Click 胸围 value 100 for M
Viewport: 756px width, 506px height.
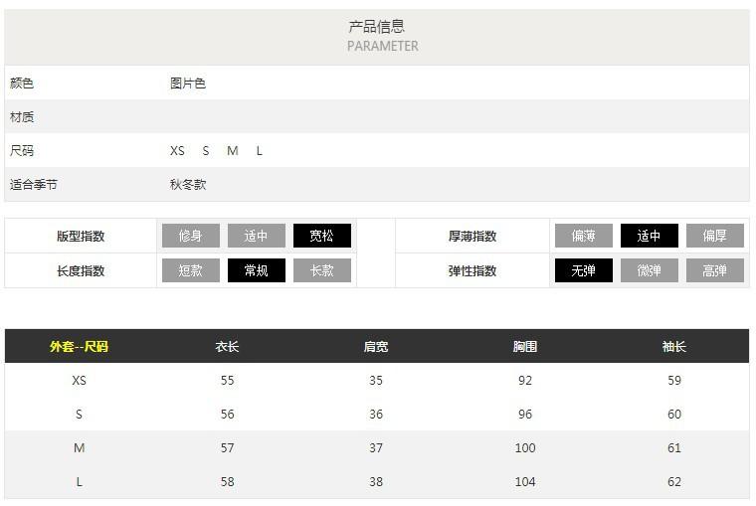pos(525,447)
